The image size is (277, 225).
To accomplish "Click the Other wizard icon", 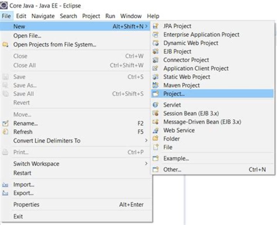I will 156,170.
